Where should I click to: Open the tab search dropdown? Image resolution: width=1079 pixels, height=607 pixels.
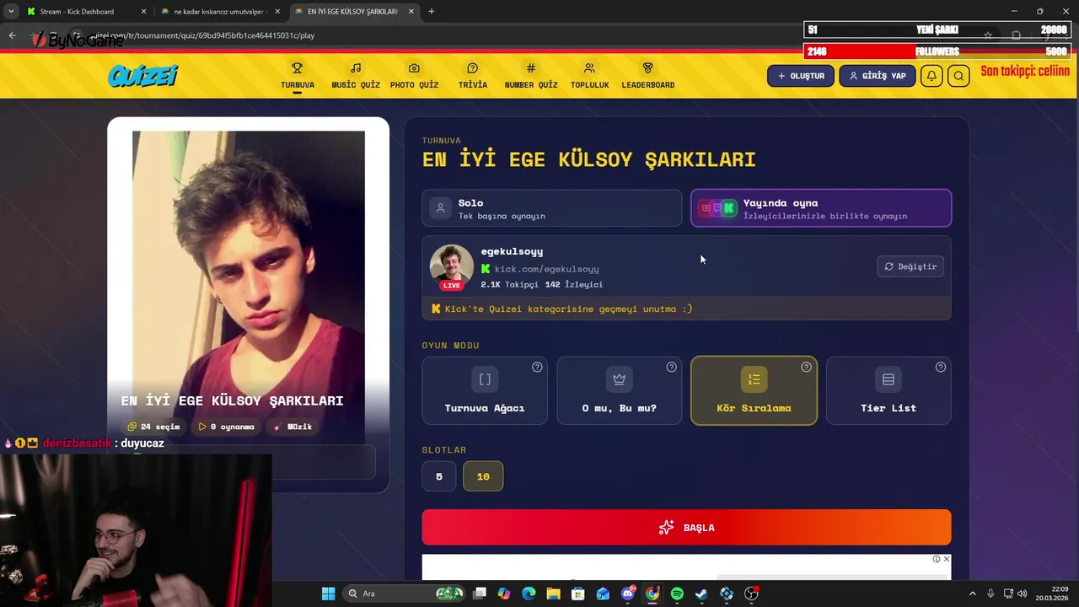pyautogui.click(x=10, y=12)
